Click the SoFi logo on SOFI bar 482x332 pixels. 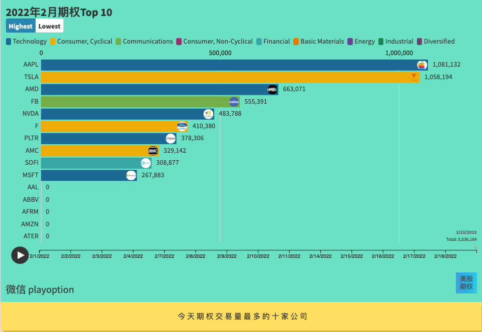[146, 163]
